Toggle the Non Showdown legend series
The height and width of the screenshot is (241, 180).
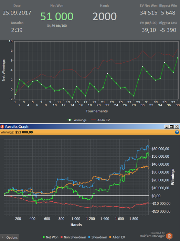(73, 237)
